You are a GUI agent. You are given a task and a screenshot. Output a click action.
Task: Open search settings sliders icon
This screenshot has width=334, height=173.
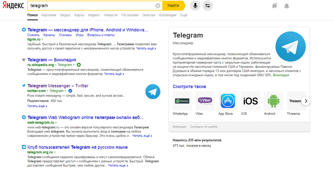tap(208, 6)
